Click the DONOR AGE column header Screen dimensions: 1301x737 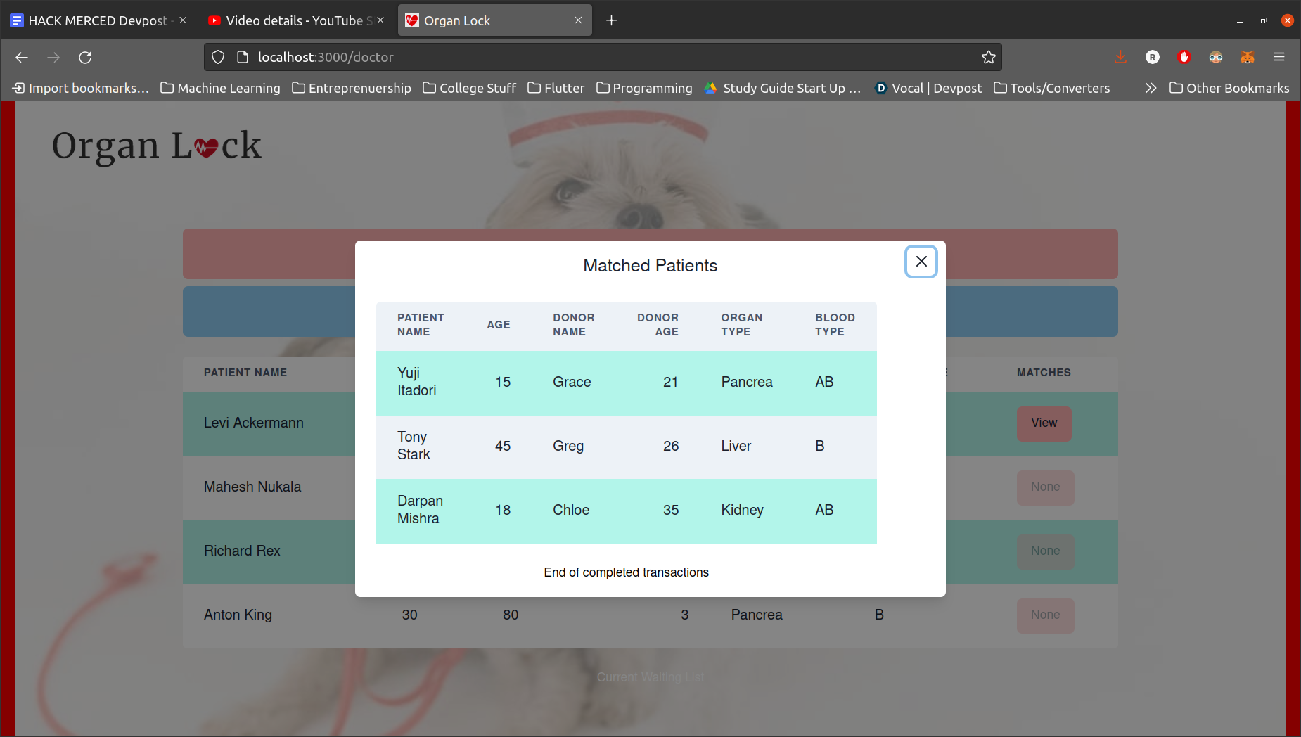658,325
